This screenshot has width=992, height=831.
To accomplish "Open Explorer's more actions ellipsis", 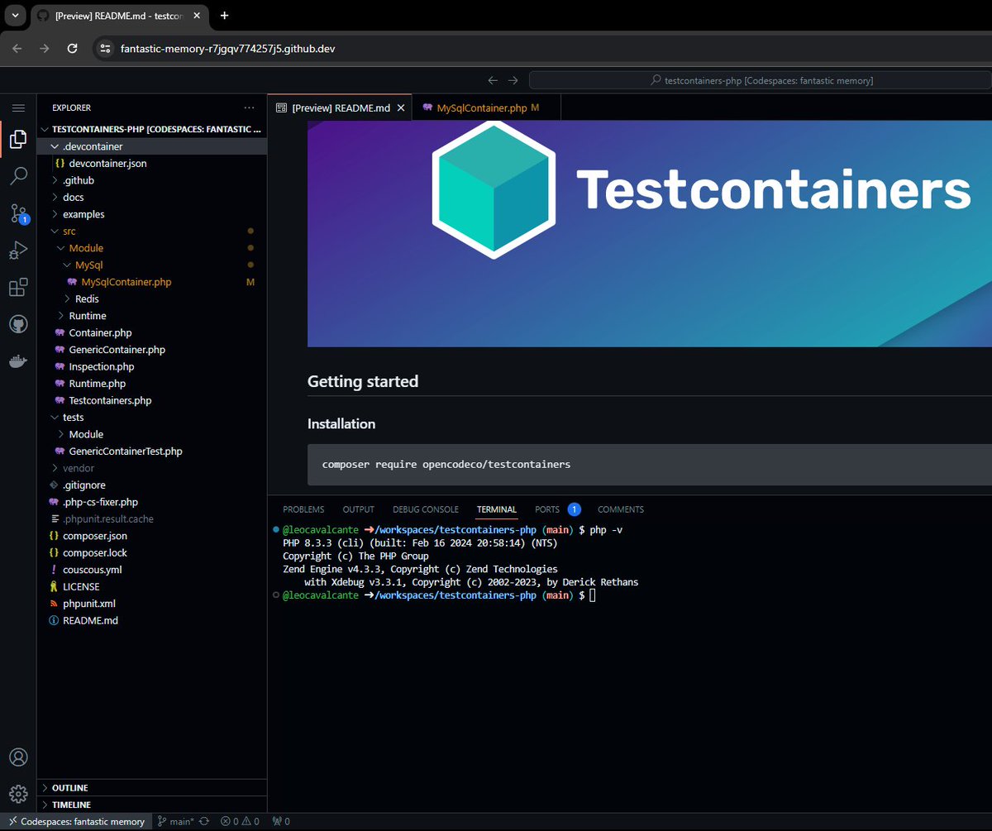I will [x=250, y=107].
